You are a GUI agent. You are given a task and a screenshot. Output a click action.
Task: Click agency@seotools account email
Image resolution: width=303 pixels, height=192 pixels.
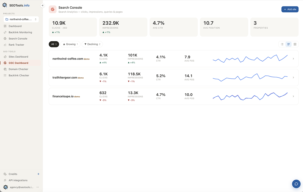(x=22, y=187)
